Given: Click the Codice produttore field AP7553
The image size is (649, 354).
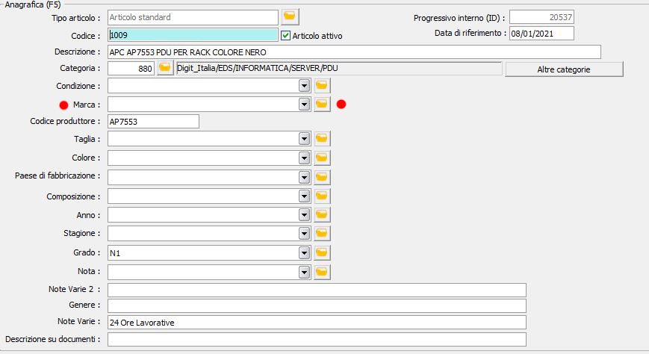Looking at the screenshot, I should tap(153, 122).
